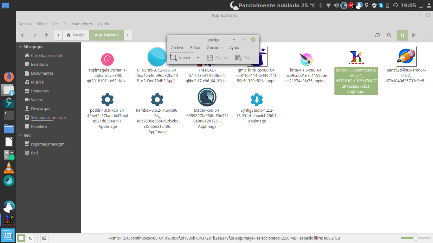Select the appimagelauncher AppImage file
This screenshot has width=433, height=243.
tap(107, 59)
